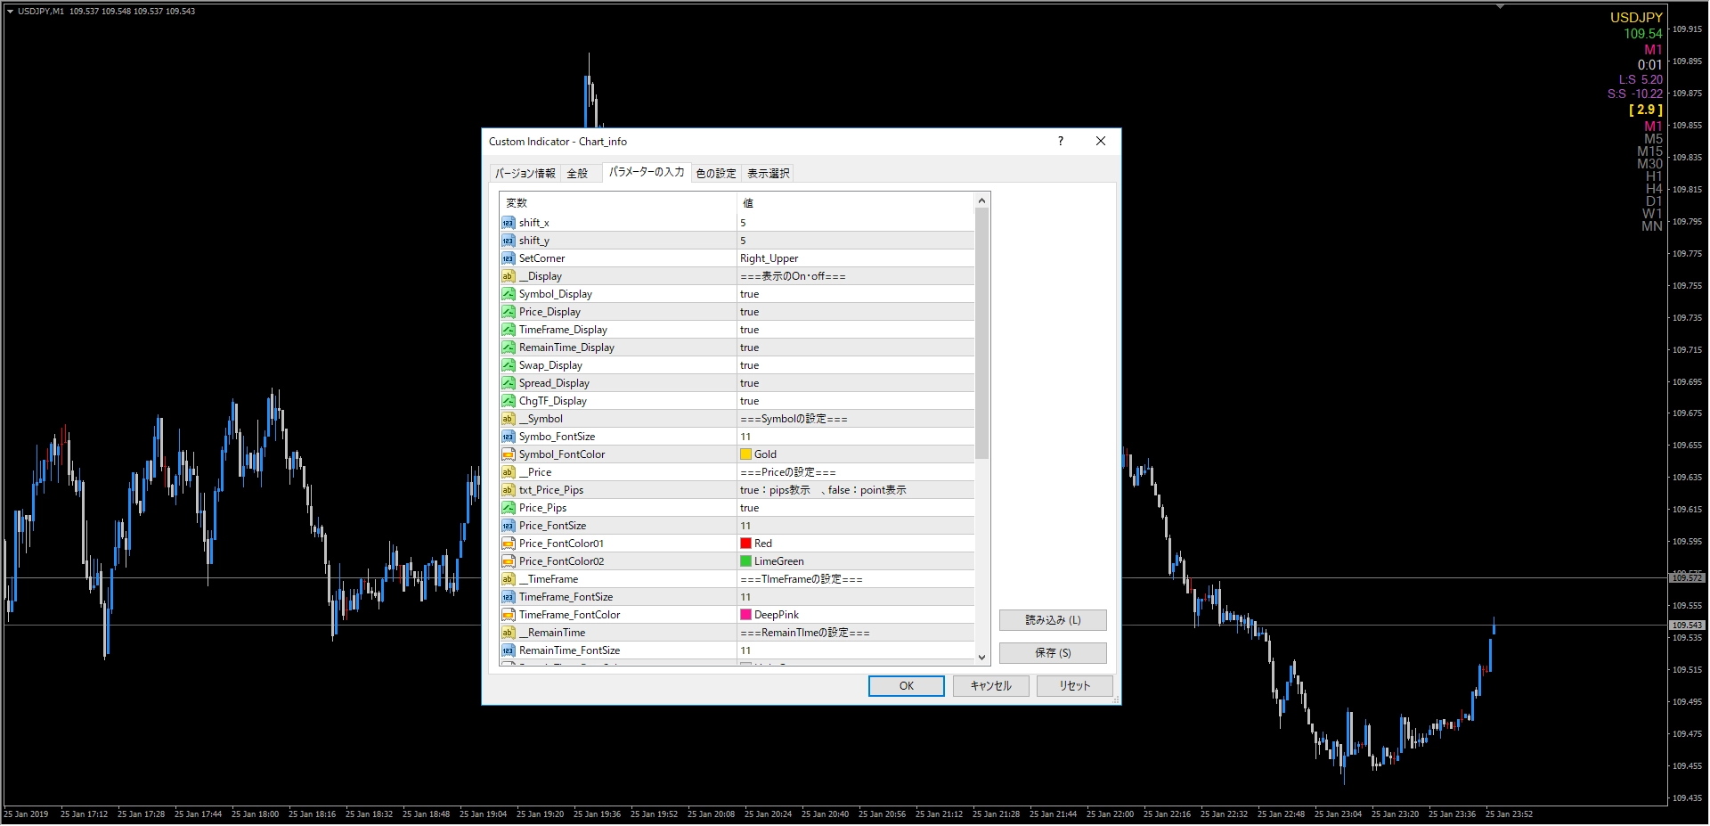
Task: Switch chart to MN timeframe on the panel
Action: pos(1652,226)
